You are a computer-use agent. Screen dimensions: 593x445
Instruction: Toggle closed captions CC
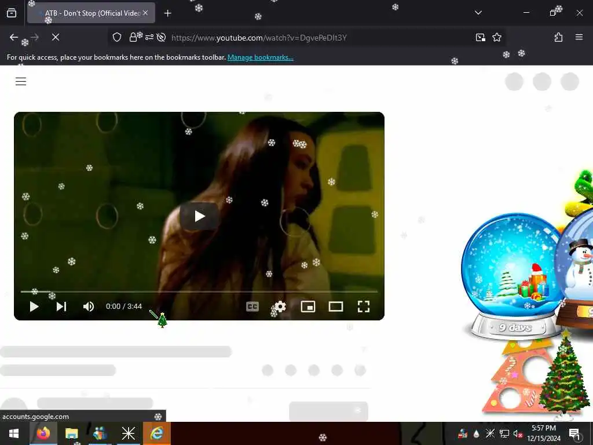click(x=252, y=307)
